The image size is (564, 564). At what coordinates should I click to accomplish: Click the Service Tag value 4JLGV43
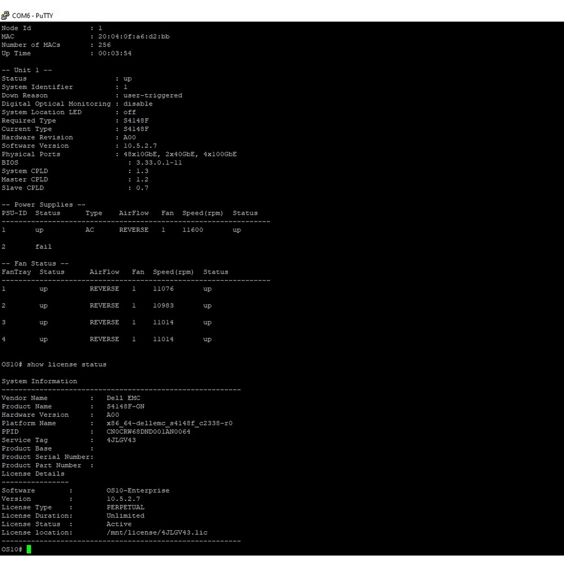121,440
